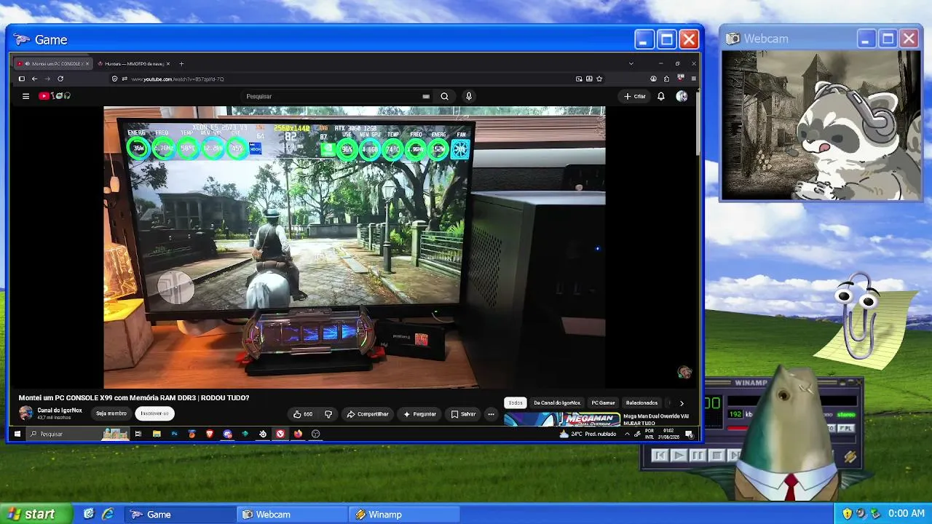Select the 'Relacionados' chip
This screenshot has height=524, width=932.
641,402
